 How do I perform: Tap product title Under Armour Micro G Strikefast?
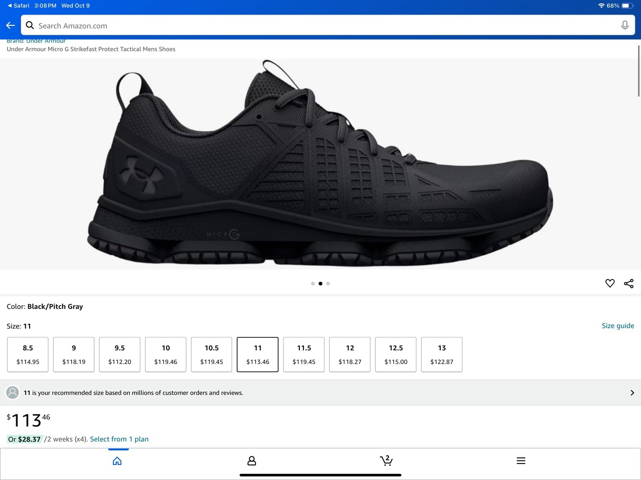pyautogui.click(x=91, y=49)
